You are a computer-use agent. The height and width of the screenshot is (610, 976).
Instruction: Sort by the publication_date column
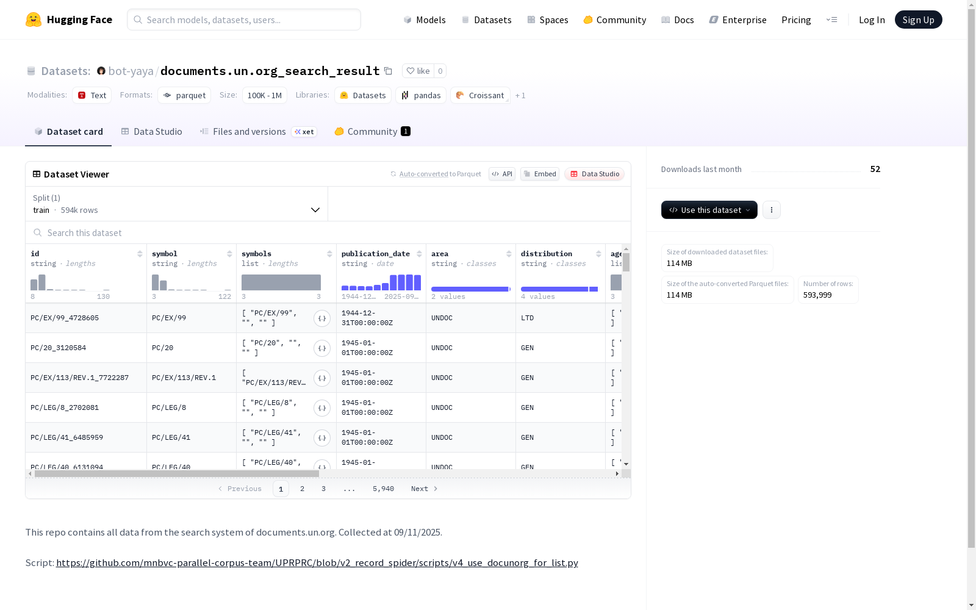point(419,254)
